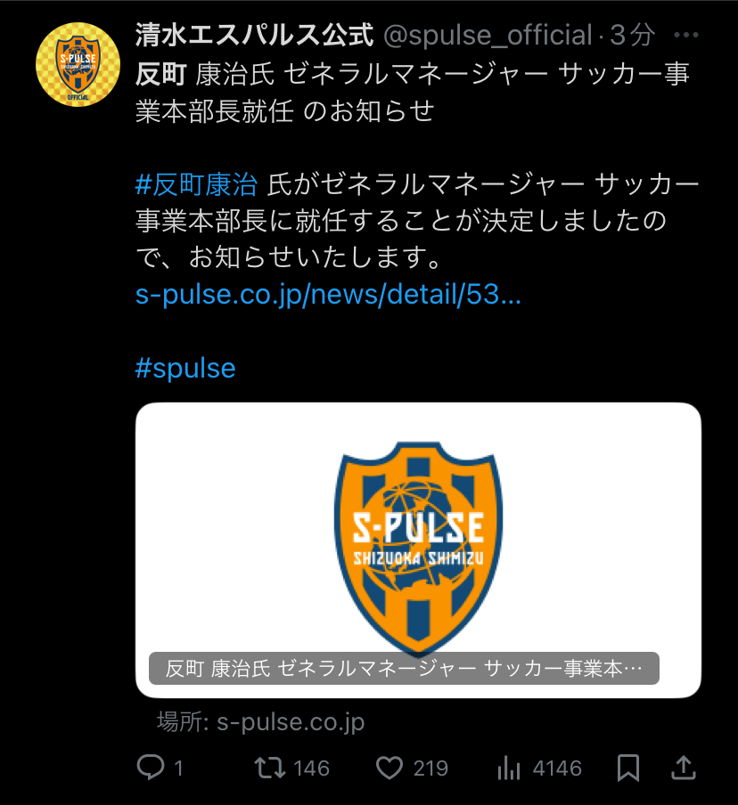Open the reply comment icon

(151, 768)
